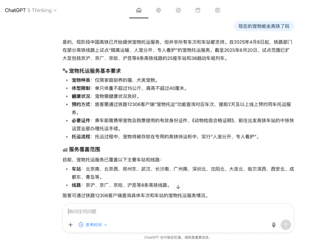
Task: Click the 宠物托运服务基本要求 heading
Action: point(95,71)
